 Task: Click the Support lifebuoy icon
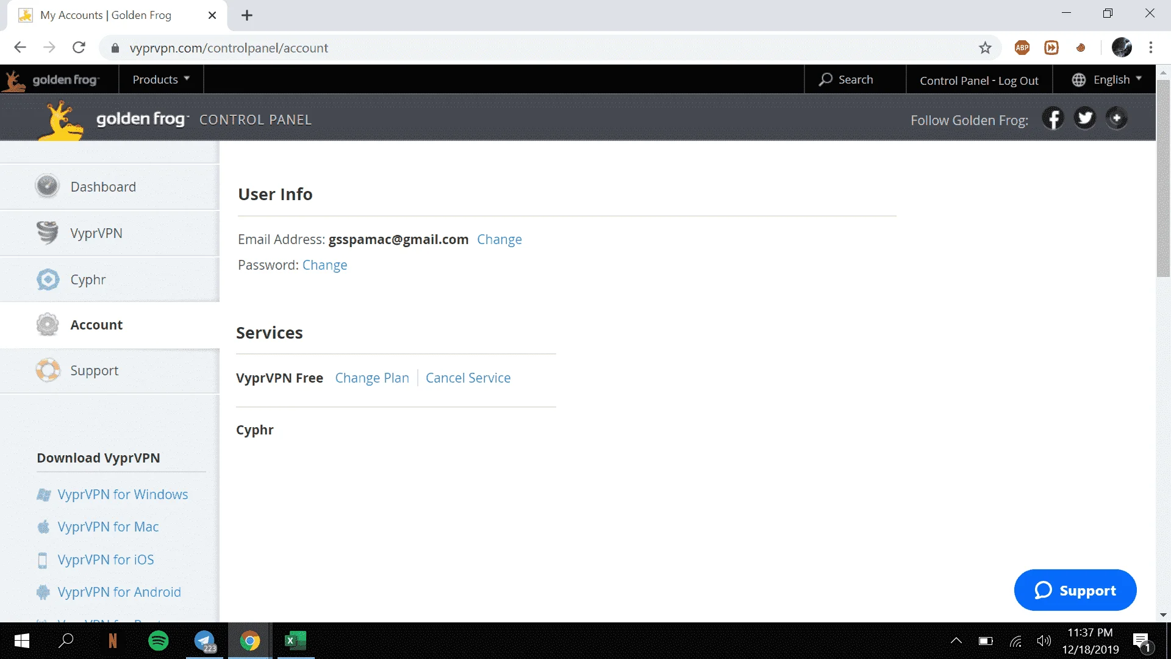click(x=48, y=370)
